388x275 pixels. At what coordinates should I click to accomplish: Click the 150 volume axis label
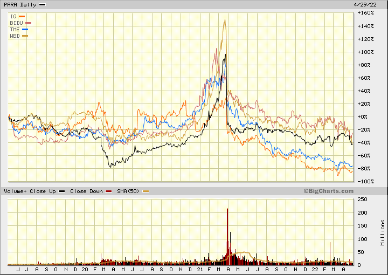363,226
